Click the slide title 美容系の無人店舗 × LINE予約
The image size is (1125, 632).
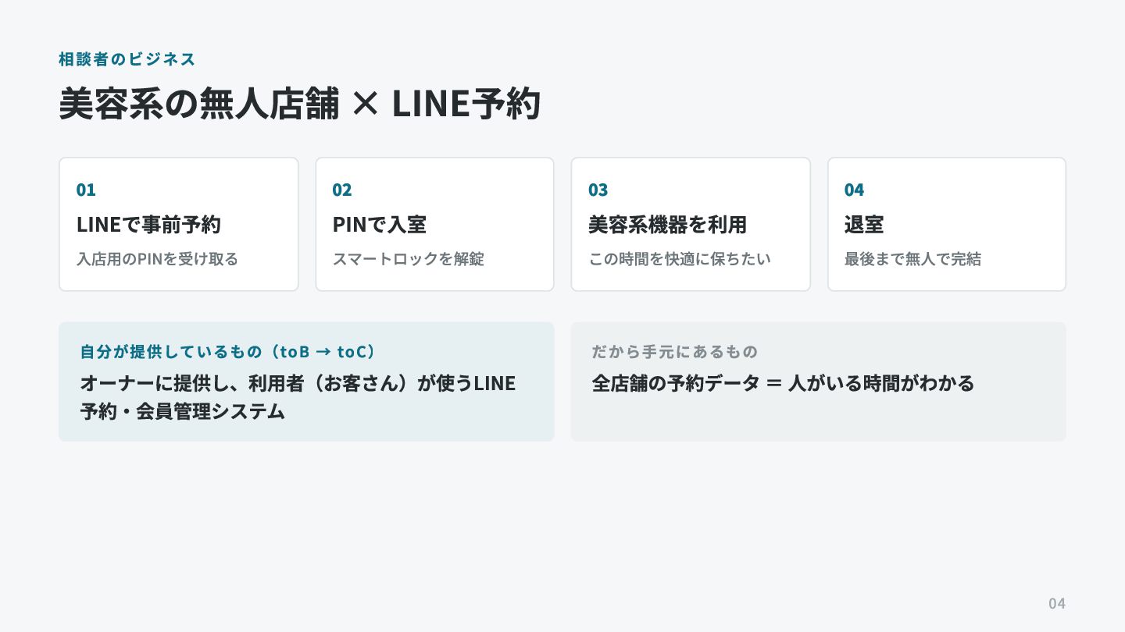[299, 103]
